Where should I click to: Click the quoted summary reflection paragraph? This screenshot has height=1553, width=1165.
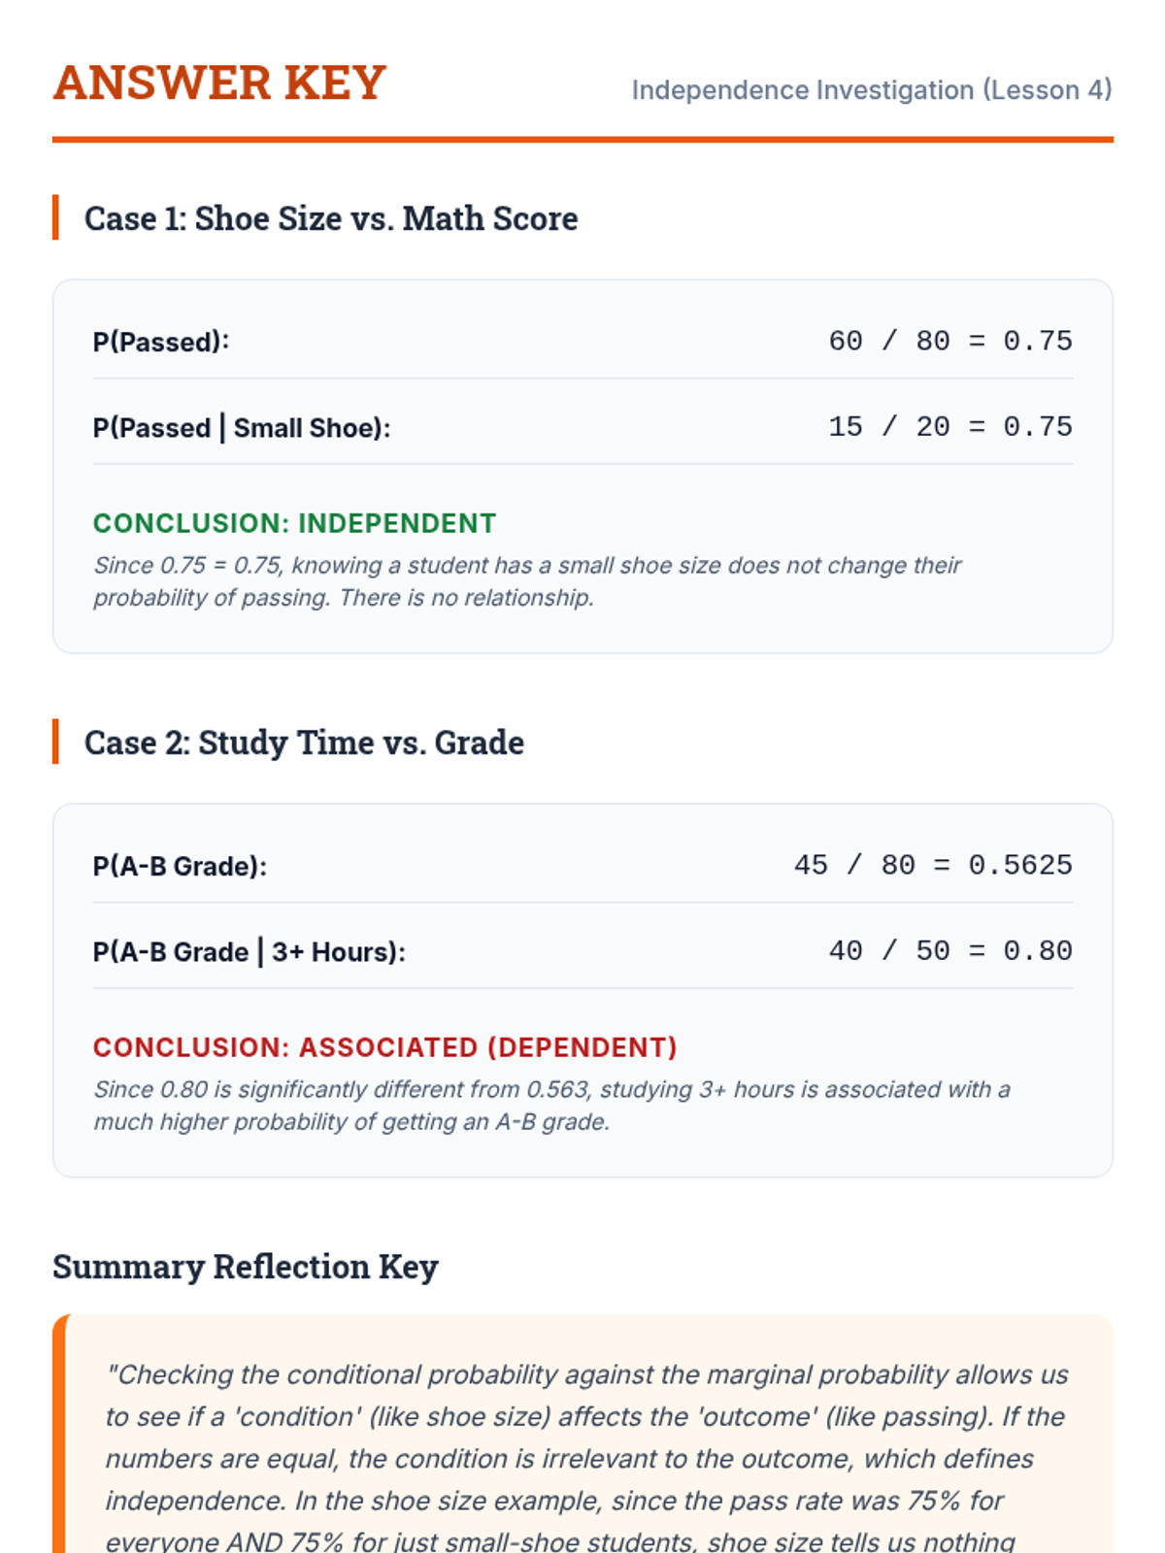[586, 1437]
